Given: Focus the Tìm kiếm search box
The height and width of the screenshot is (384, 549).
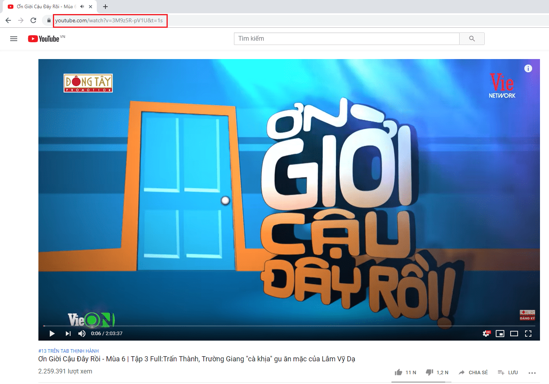Looking at the screenshot, I should (347, 39).
